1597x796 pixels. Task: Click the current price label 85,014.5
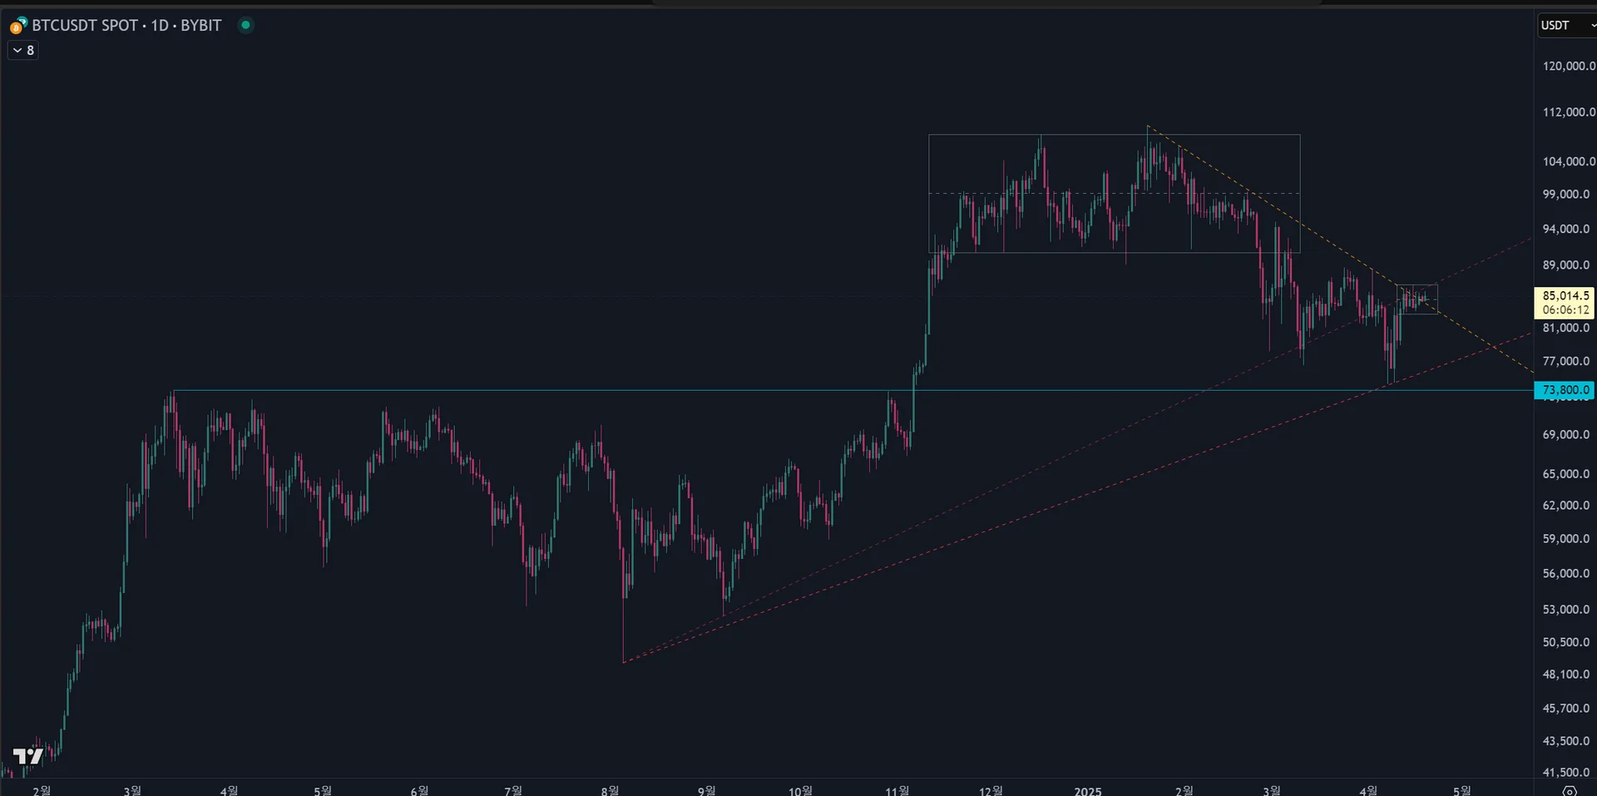pyautogui.click(x=1564, y=296)
